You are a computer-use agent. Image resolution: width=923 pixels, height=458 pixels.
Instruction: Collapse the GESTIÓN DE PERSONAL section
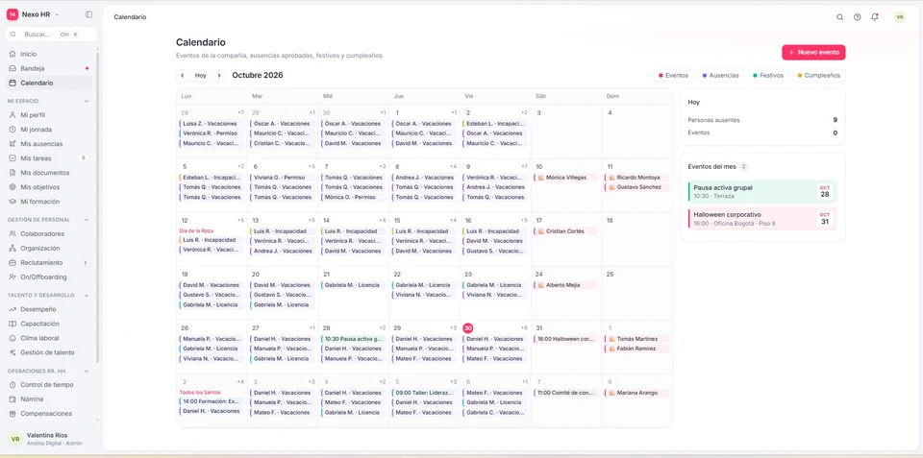[87, 220]
